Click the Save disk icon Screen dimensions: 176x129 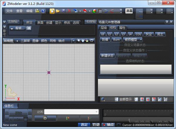click(x=64, y=11)
